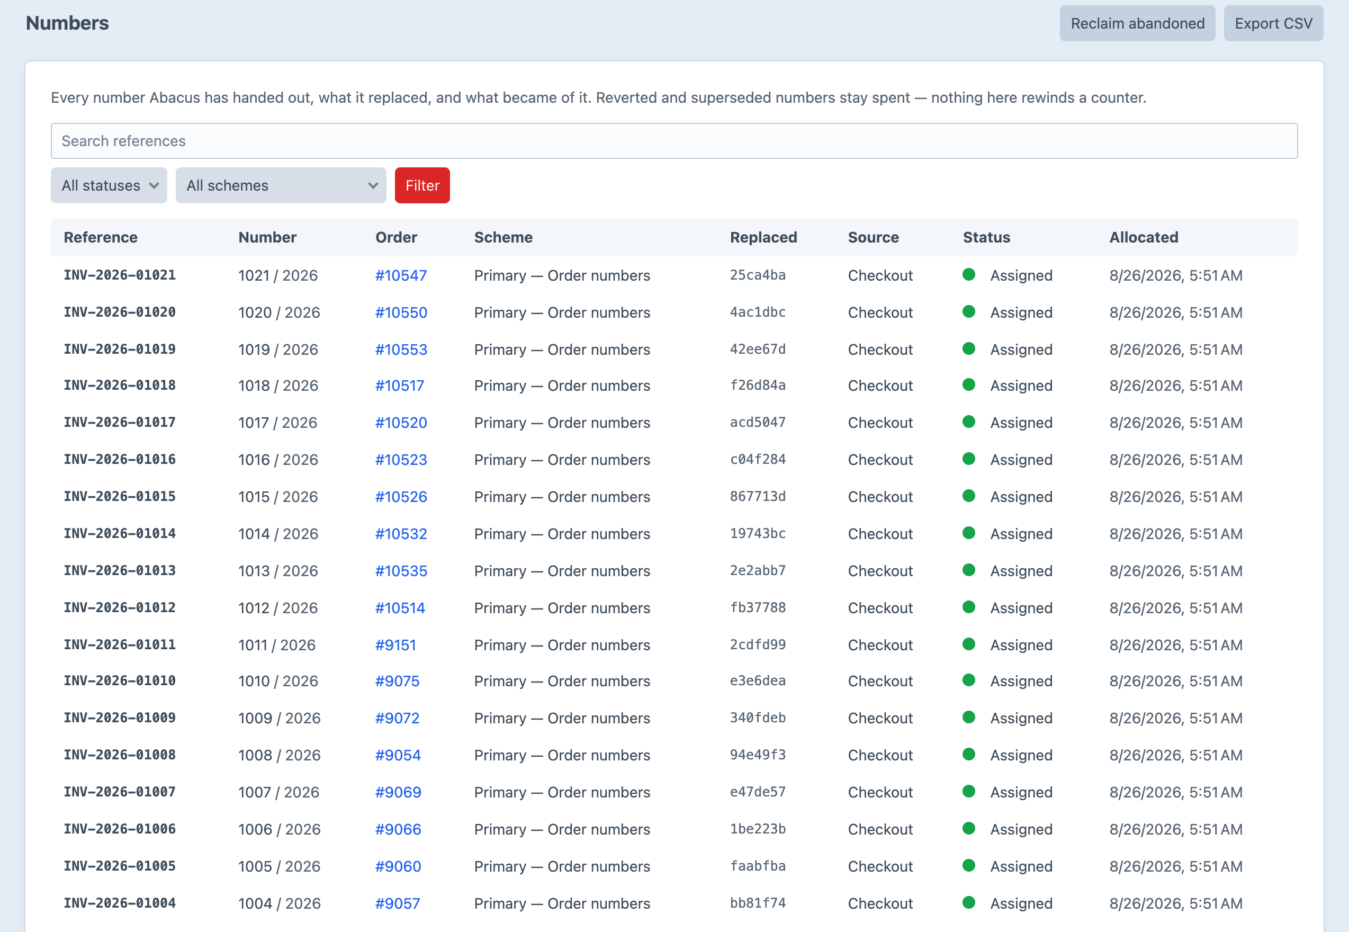The height and width of the screenshot is (932, 1349).
Task: Focus the Search references field
Action: coord(674,141)
